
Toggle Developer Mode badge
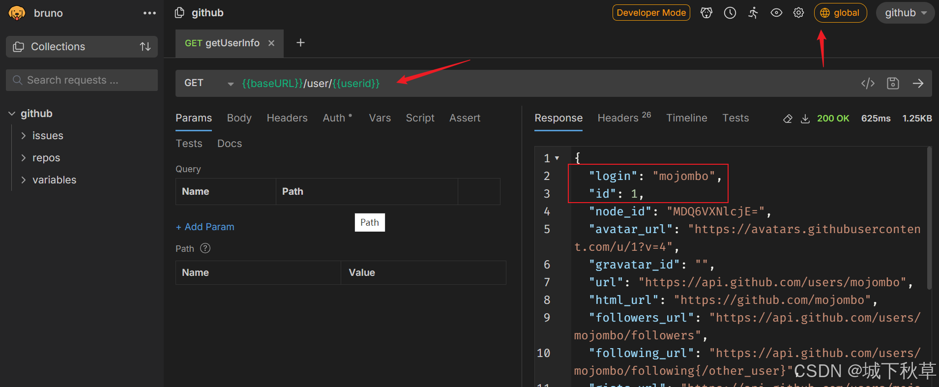tap(651, 13)
